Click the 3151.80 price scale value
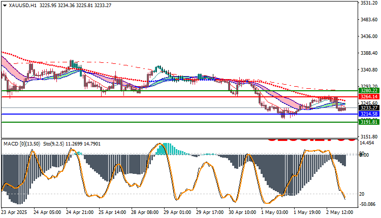Image resolution: width=381 pixels, height=218 pixels. click(x=369, y=137)
